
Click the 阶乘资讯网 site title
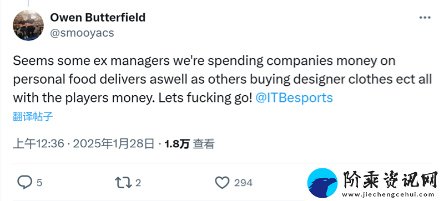390,180
